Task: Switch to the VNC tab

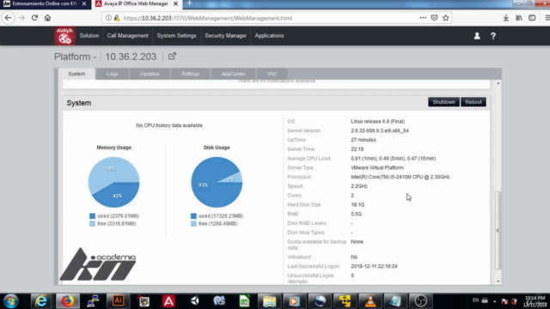Action: pyautogui.click(x=272, y=74)
